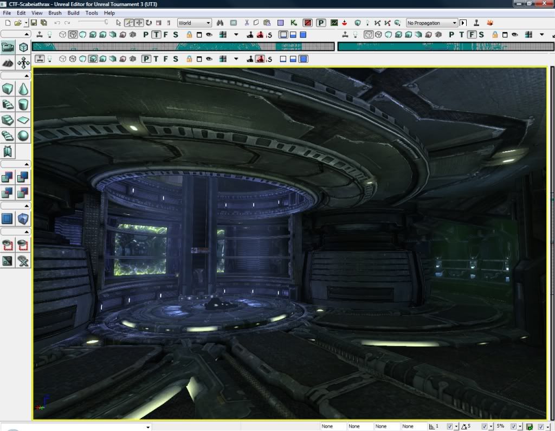555x431 pixels.
Task: Open the Brush menu
Action: pos(55,13)
